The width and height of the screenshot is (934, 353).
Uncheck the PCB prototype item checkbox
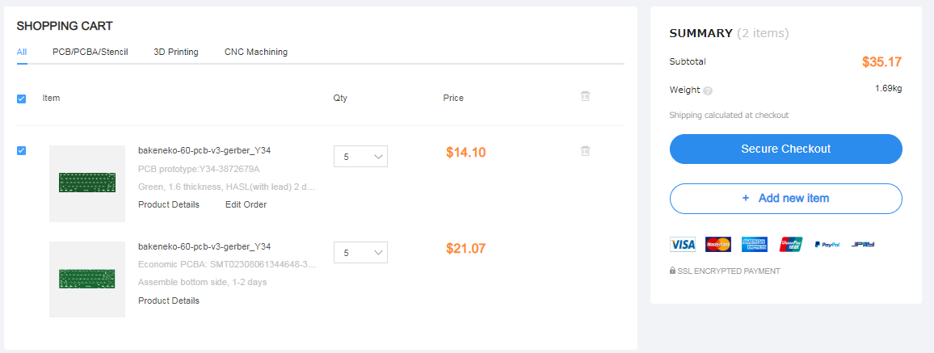22,150
